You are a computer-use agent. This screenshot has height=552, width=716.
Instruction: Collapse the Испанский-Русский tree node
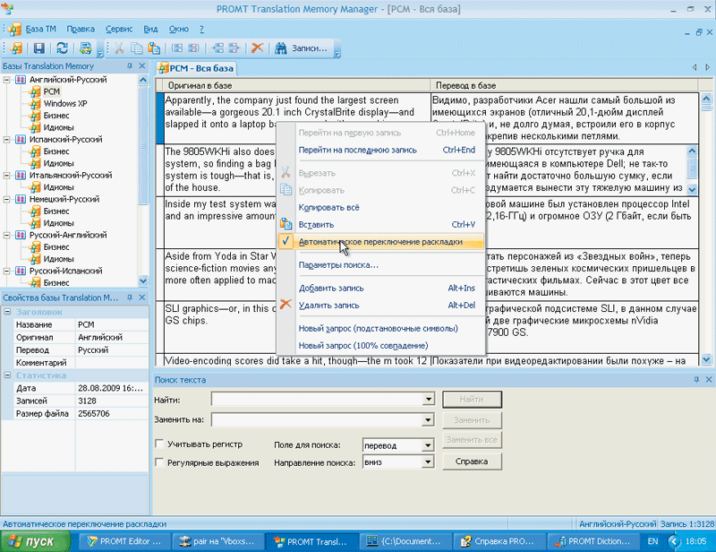tap(7, 140)
